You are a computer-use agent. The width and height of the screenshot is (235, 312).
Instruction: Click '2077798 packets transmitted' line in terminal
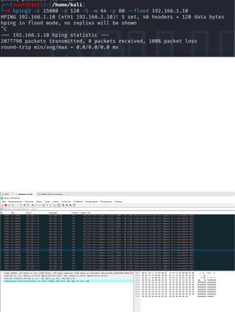coord(99,41)
